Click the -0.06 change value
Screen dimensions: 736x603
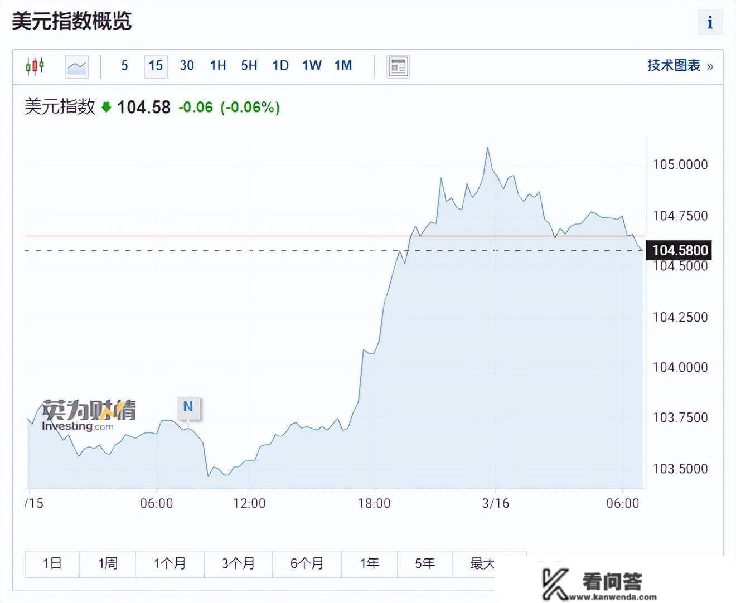coord(195,107)
